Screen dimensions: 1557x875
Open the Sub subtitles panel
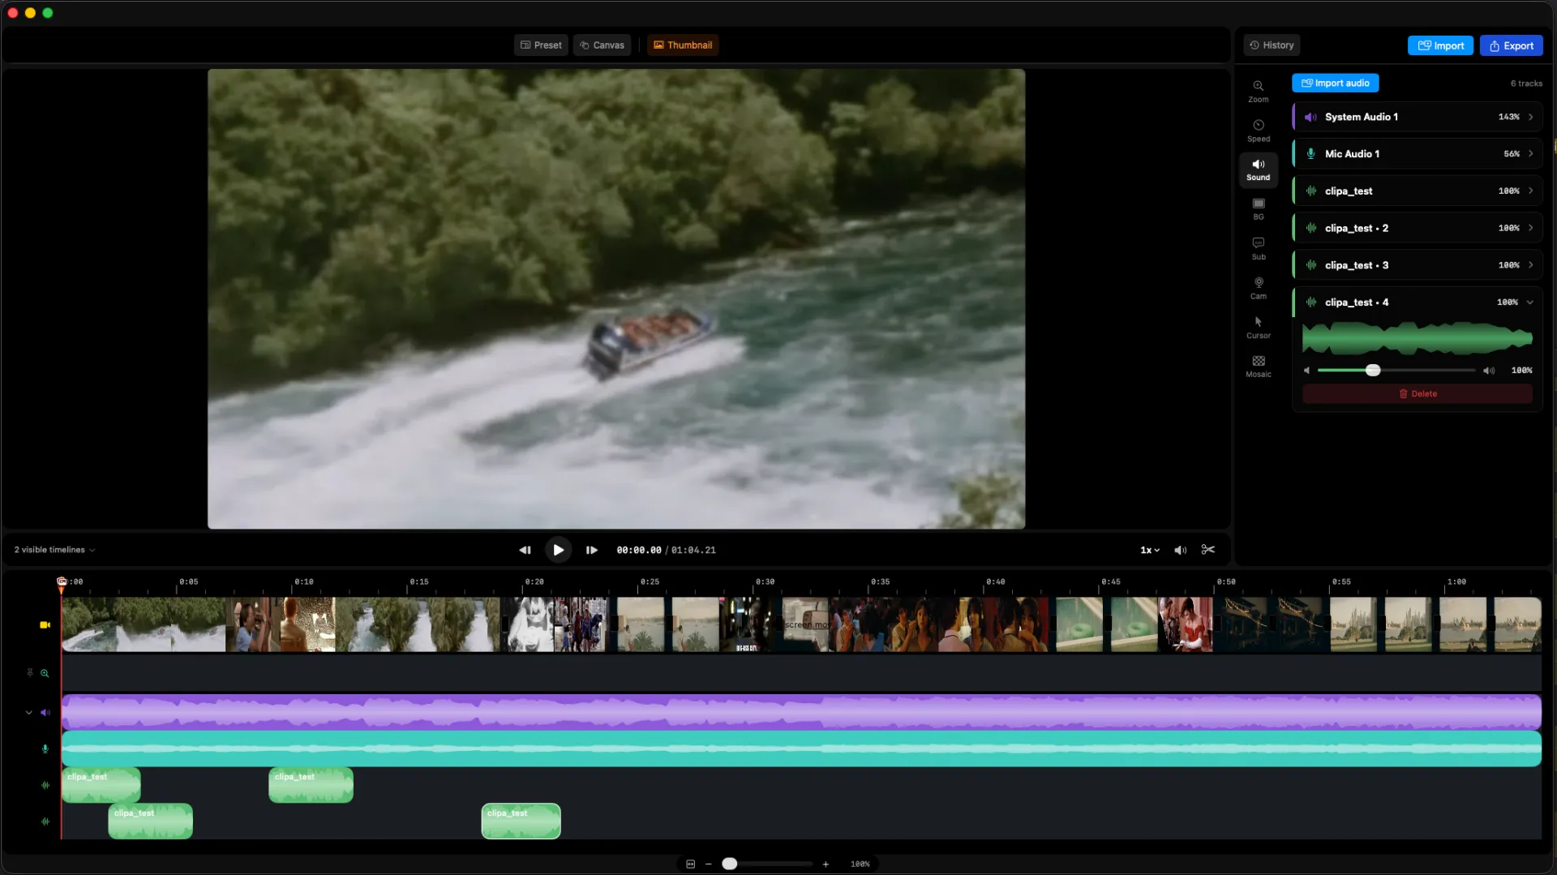(1258, 248)
